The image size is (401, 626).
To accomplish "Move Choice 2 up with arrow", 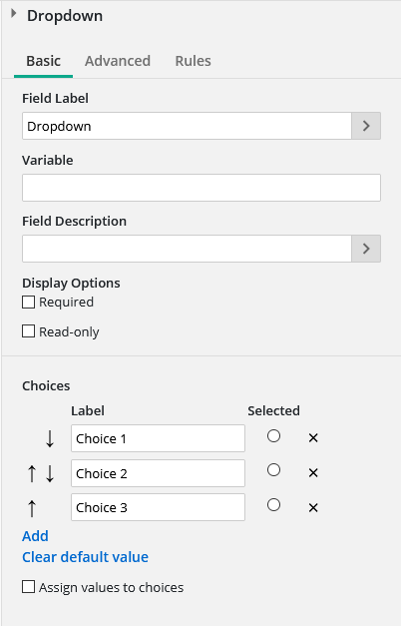I will 32,473.
